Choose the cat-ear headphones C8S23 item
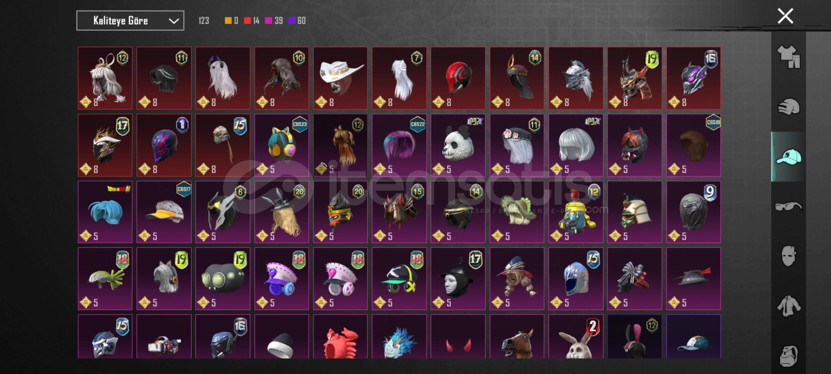831x374 pixels. 282,145
